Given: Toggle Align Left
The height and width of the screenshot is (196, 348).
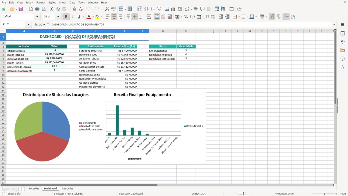Looking at the screenshot, I should click(x=108, y=17).
